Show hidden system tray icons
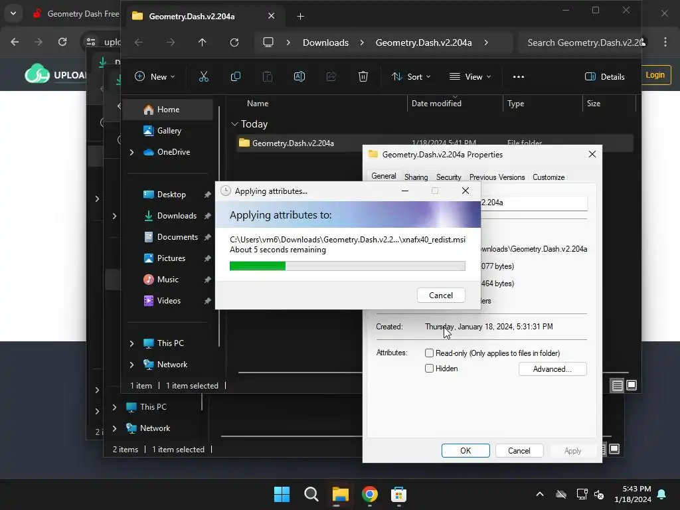The height and width of the screenshot is (510, 680). pos(539,494)
